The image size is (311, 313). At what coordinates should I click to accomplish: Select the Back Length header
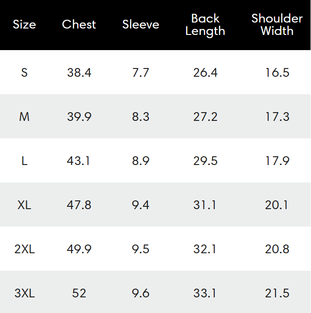pos(205,25)
